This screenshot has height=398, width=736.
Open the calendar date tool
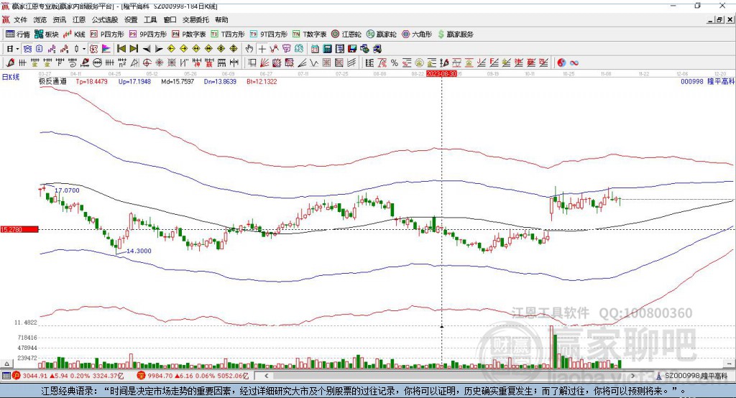click(x=315, y=49)
